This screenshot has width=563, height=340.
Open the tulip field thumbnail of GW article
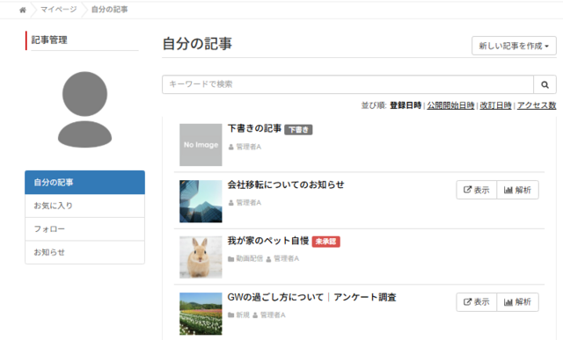pos(201,314)
